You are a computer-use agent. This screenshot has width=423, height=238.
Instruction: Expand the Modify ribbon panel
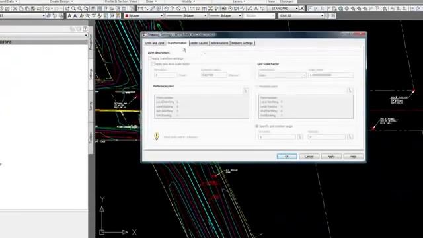(x=188, y=1)
